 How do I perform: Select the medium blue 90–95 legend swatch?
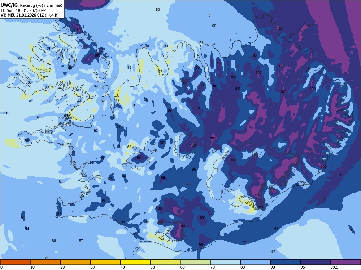pyautogui.click(x=286, y=262)
